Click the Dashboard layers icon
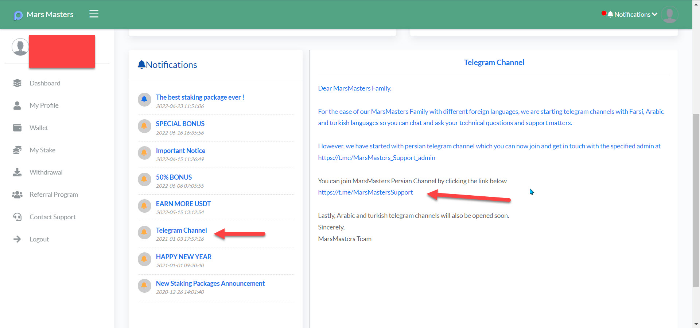This screenshot has height=328, width=700. (17, 83)
